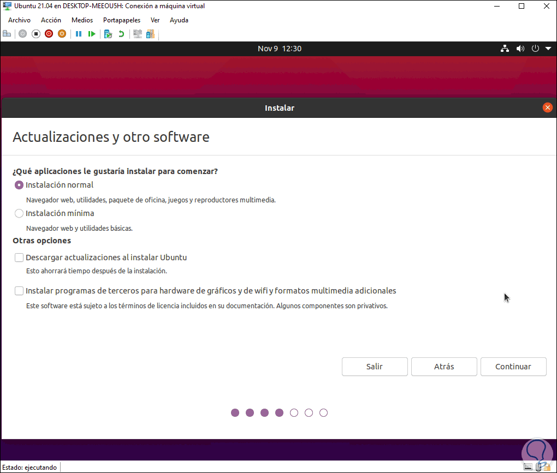Go back with the Atrás button

click(444, 367)
